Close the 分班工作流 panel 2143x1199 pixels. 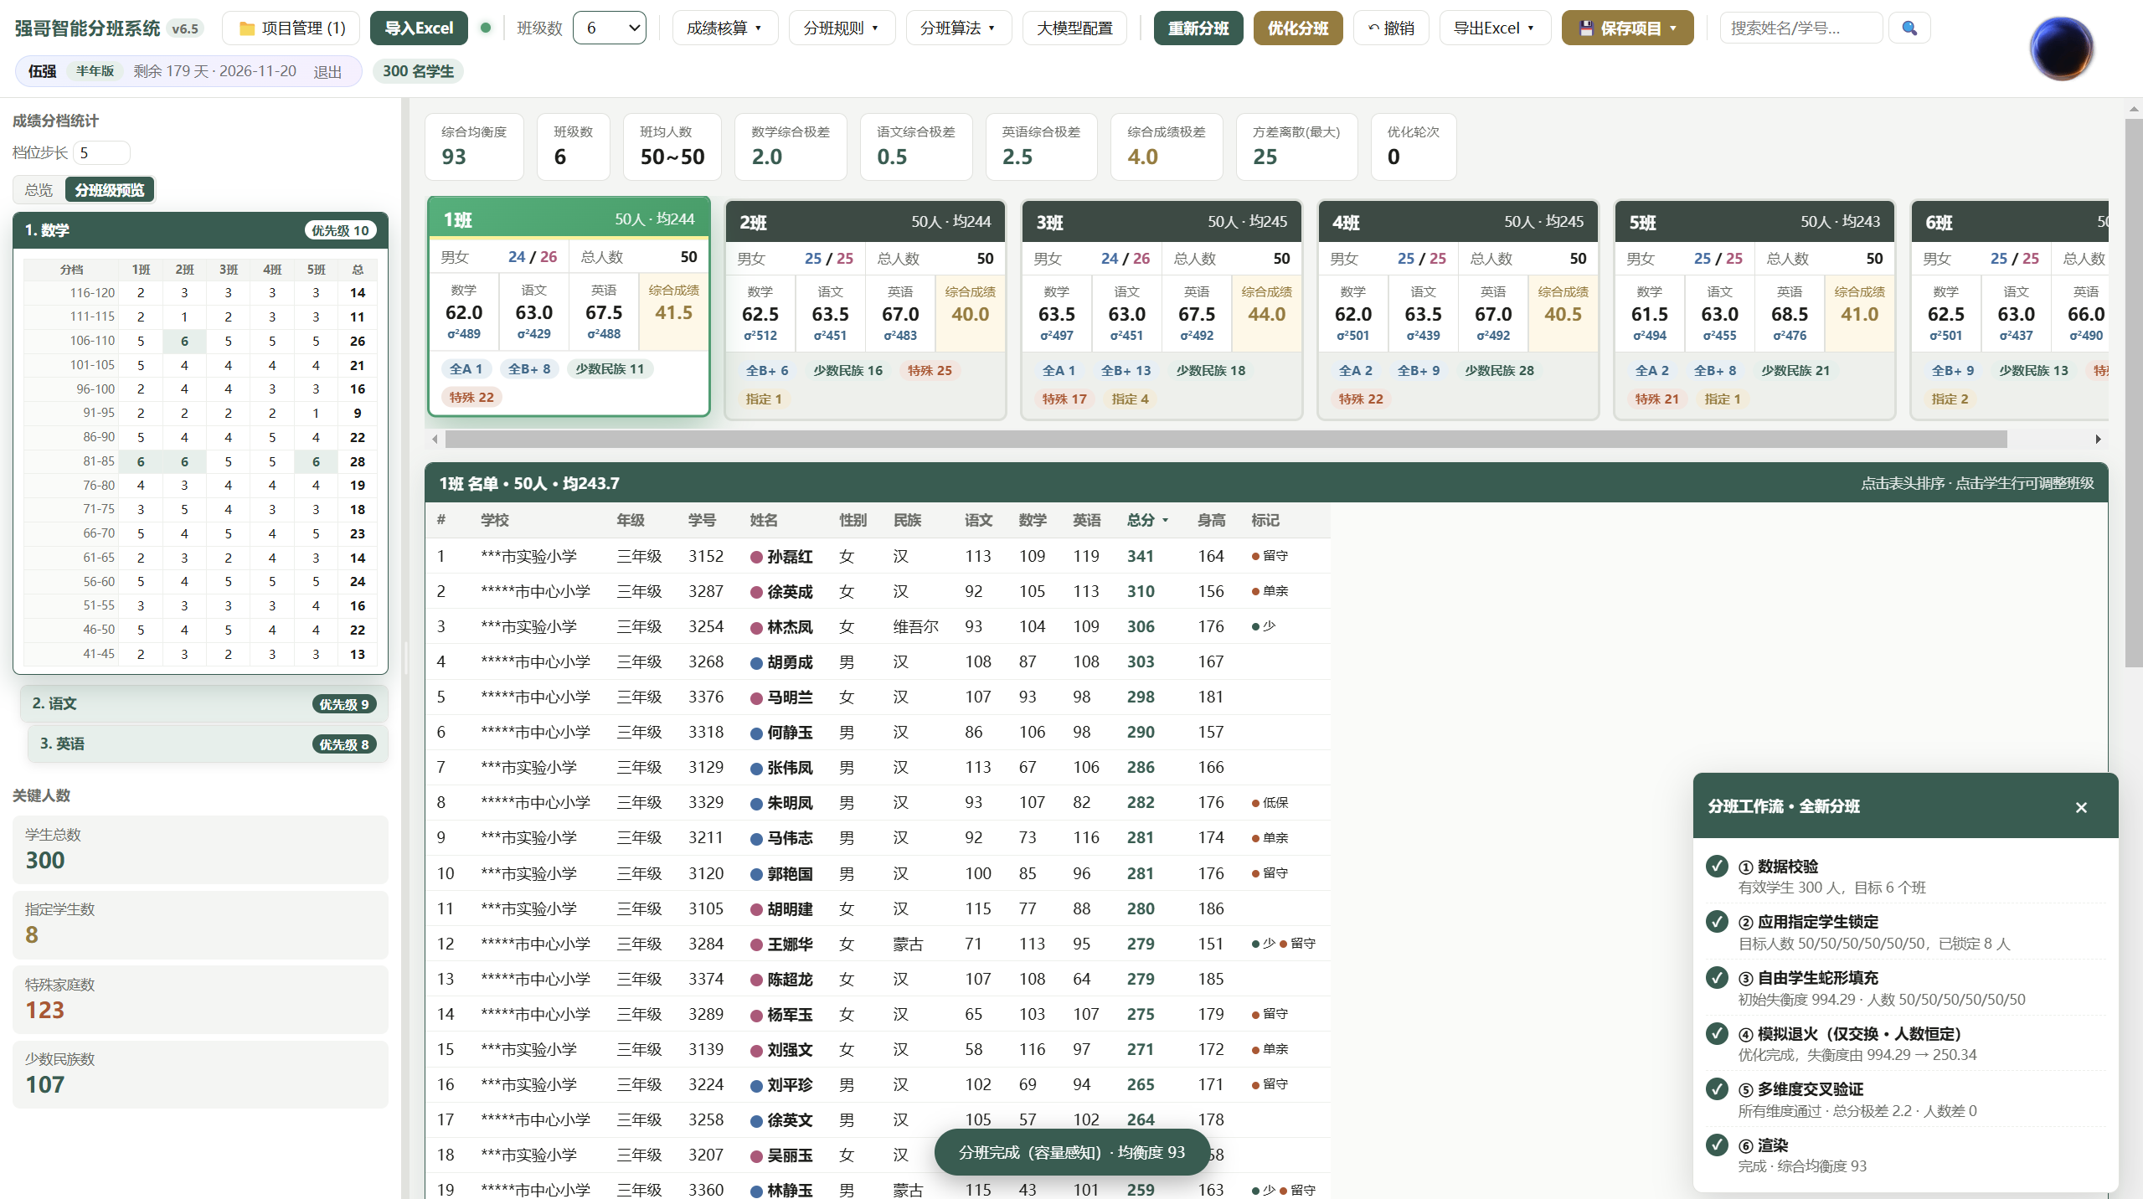click(x=2081, y=807)
